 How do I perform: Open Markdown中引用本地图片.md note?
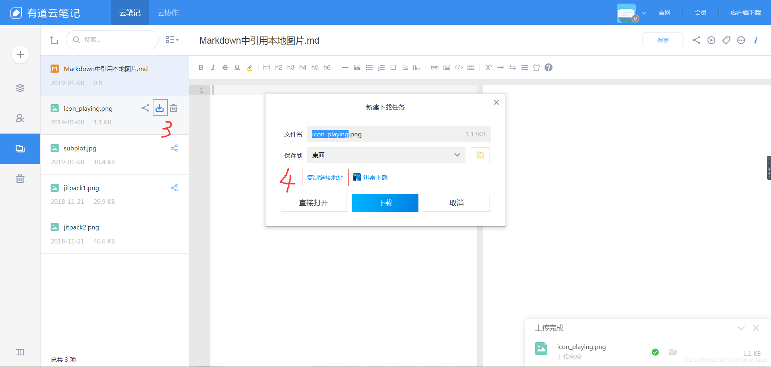click(x=114, y=75)
